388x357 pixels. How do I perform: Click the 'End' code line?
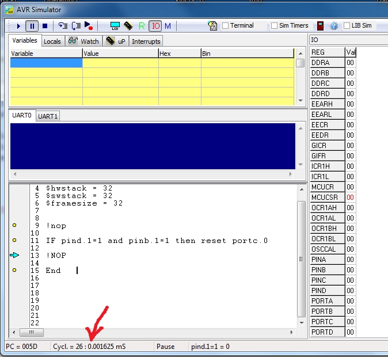(53, 271)
